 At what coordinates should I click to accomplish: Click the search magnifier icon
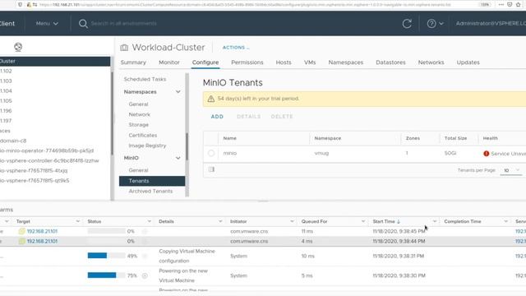(x=83, y=24)
